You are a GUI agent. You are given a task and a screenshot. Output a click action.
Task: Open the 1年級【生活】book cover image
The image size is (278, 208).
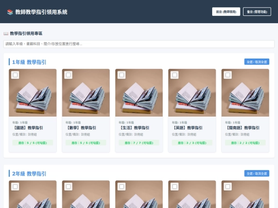tap(139, 92)
